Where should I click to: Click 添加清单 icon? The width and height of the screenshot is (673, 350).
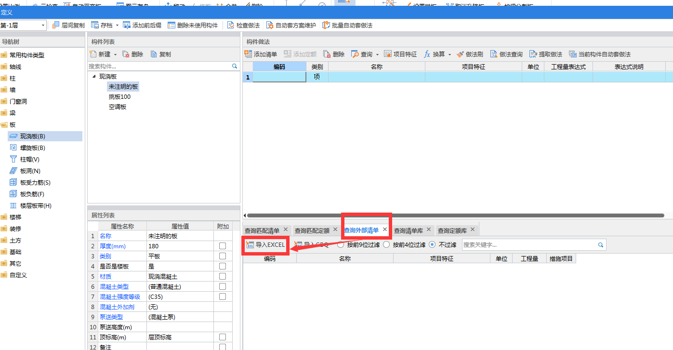[249, 54]
